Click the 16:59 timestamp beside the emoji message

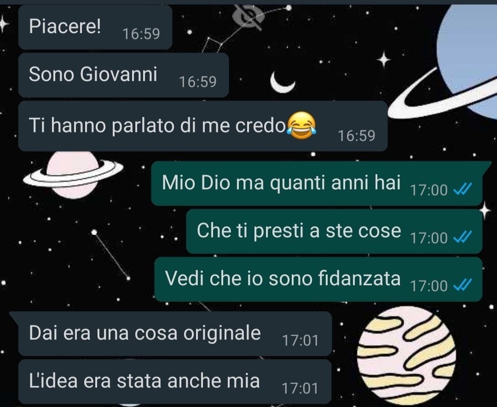[x=357, y=136]
